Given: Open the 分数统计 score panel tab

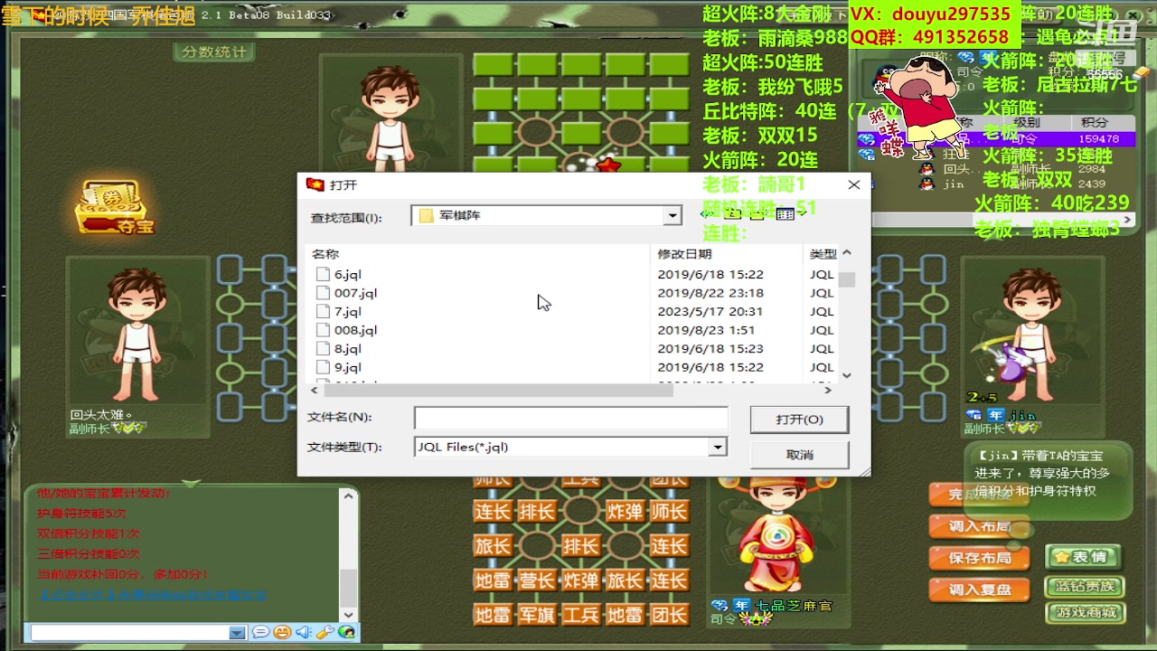Looking at the screenshot, I should (x=213, y=52).
